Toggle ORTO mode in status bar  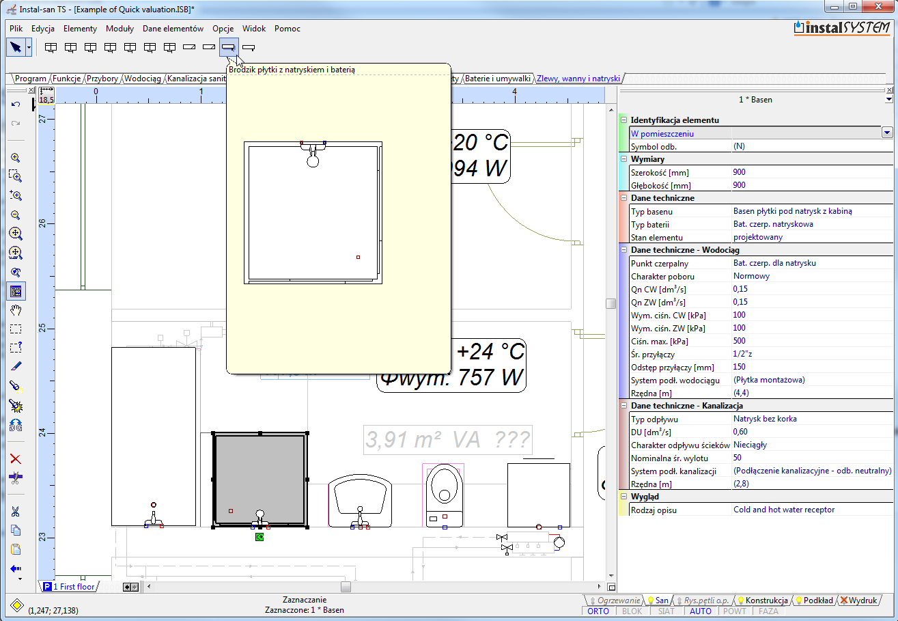click(x=598, y=611)
